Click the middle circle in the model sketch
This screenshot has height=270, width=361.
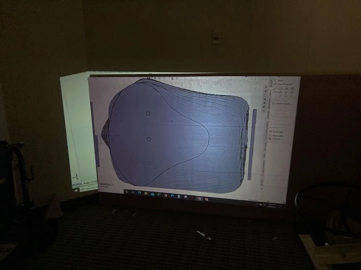coord(149,139)
